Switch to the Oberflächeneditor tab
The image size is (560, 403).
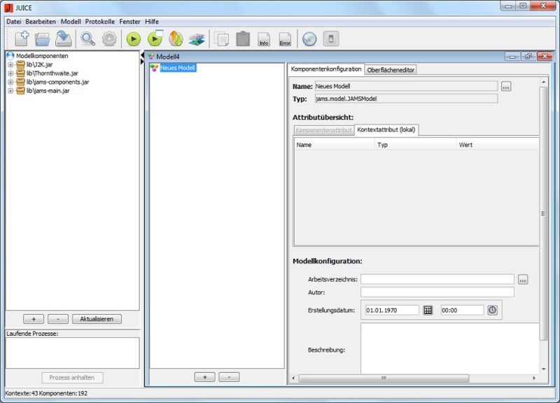click(x=391, y=69)
